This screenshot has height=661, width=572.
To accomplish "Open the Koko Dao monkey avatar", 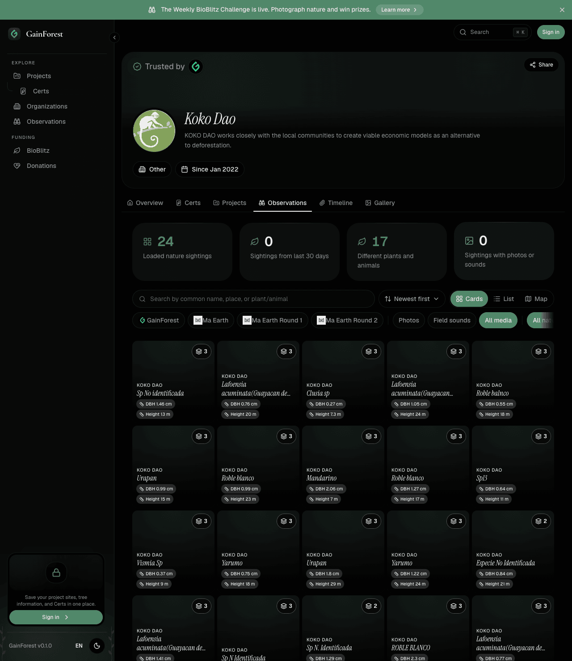I will click(154, 131).
